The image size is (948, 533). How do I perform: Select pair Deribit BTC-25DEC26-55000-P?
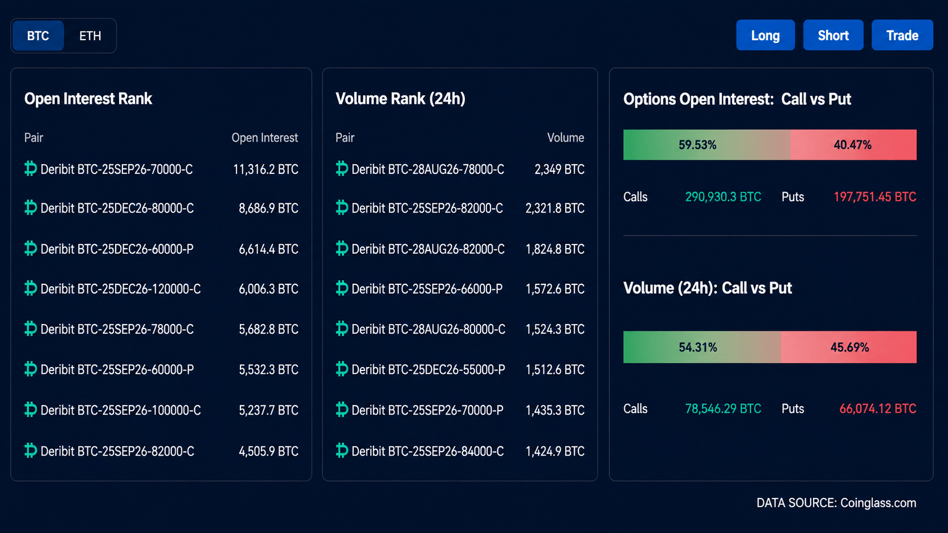(x=429, y=370)
